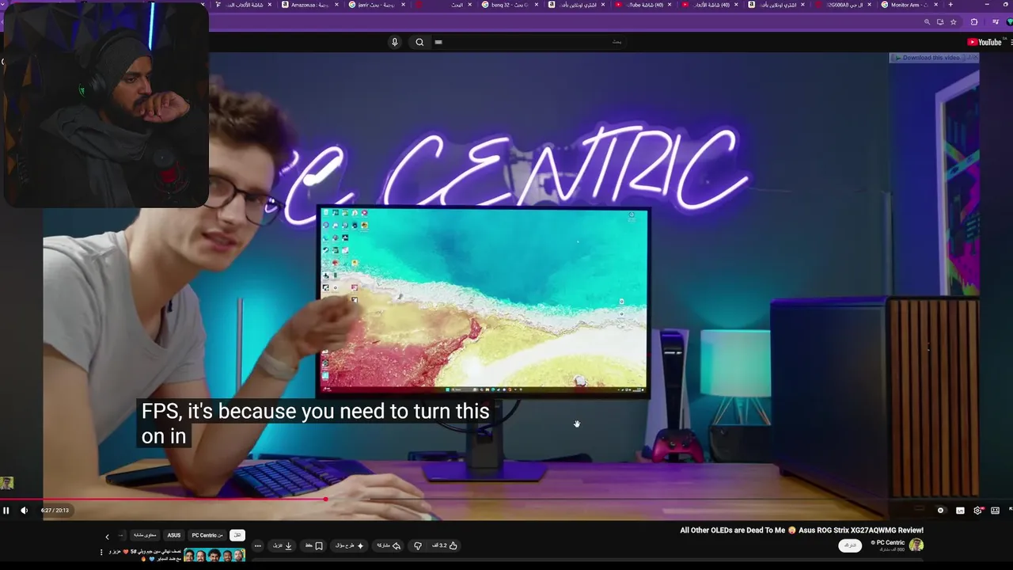The image size is (1013, 570).
Task: Bookmark this page star icon
Action: (953, 22)
